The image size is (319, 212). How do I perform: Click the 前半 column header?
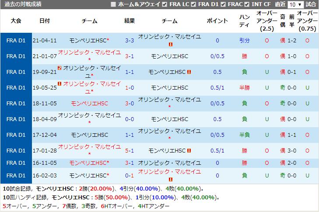pos(292,21)
